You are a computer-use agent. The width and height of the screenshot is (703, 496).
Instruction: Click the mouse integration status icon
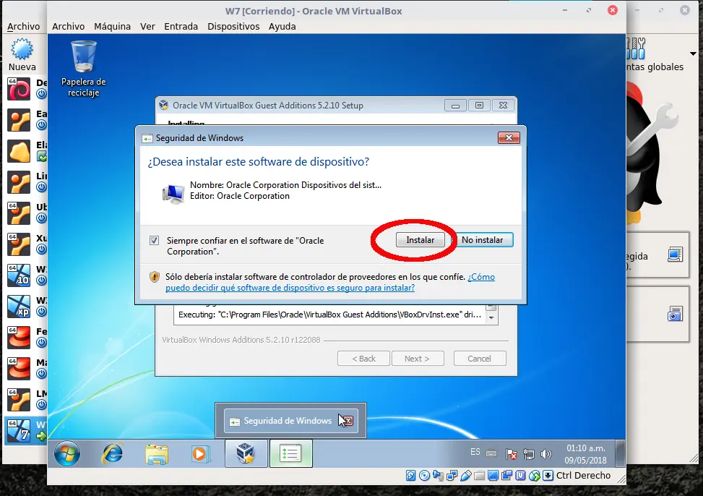(535, 475)
